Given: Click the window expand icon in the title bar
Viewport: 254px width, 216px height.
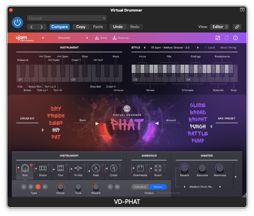Looking at the screenshot, I should (242, 9).
